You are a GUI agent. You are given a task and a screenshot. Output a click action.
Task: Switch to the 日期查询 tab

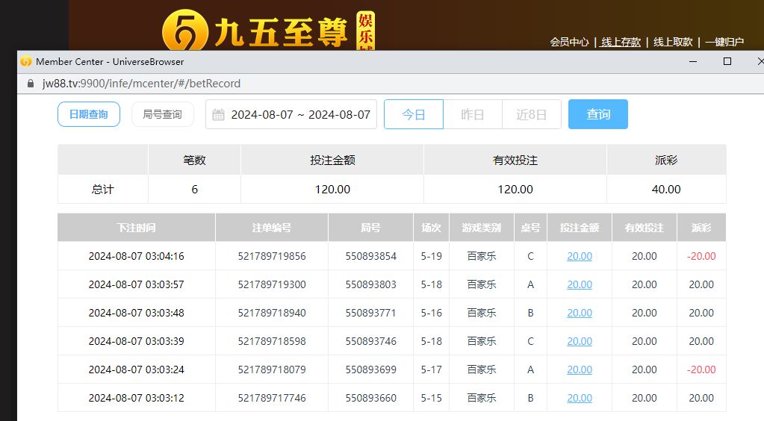(x=89, y=114)
